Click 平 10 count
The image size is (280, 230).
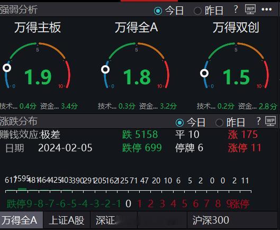click(x=187, y=134)
